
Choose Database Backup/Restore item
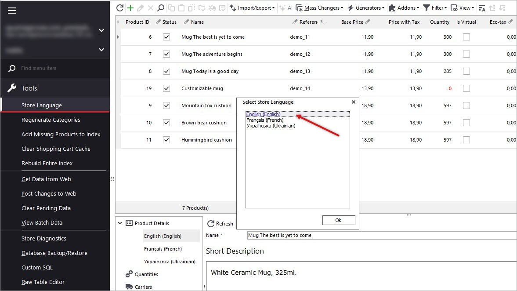[54, 253]
